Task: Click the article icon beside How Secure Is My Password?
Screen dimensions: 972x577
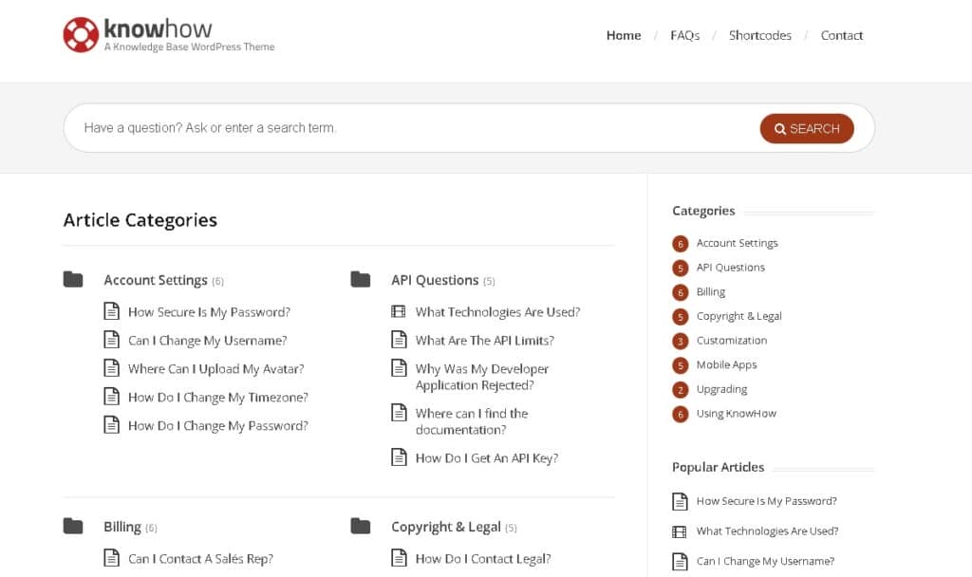Action: coord(112,310)
